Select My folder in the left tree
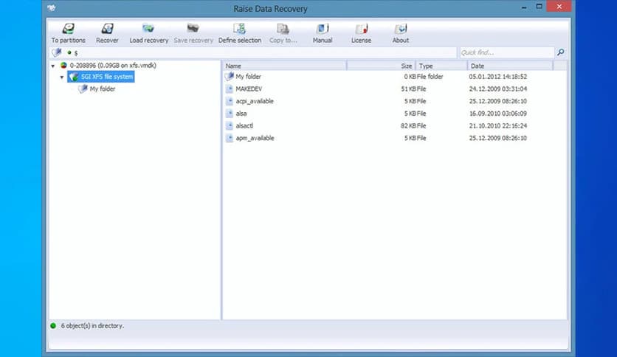 tap(103, 89)
